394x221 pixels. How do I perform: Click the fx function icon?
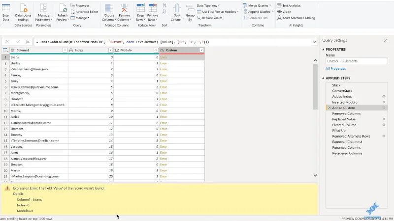point(28,42)
